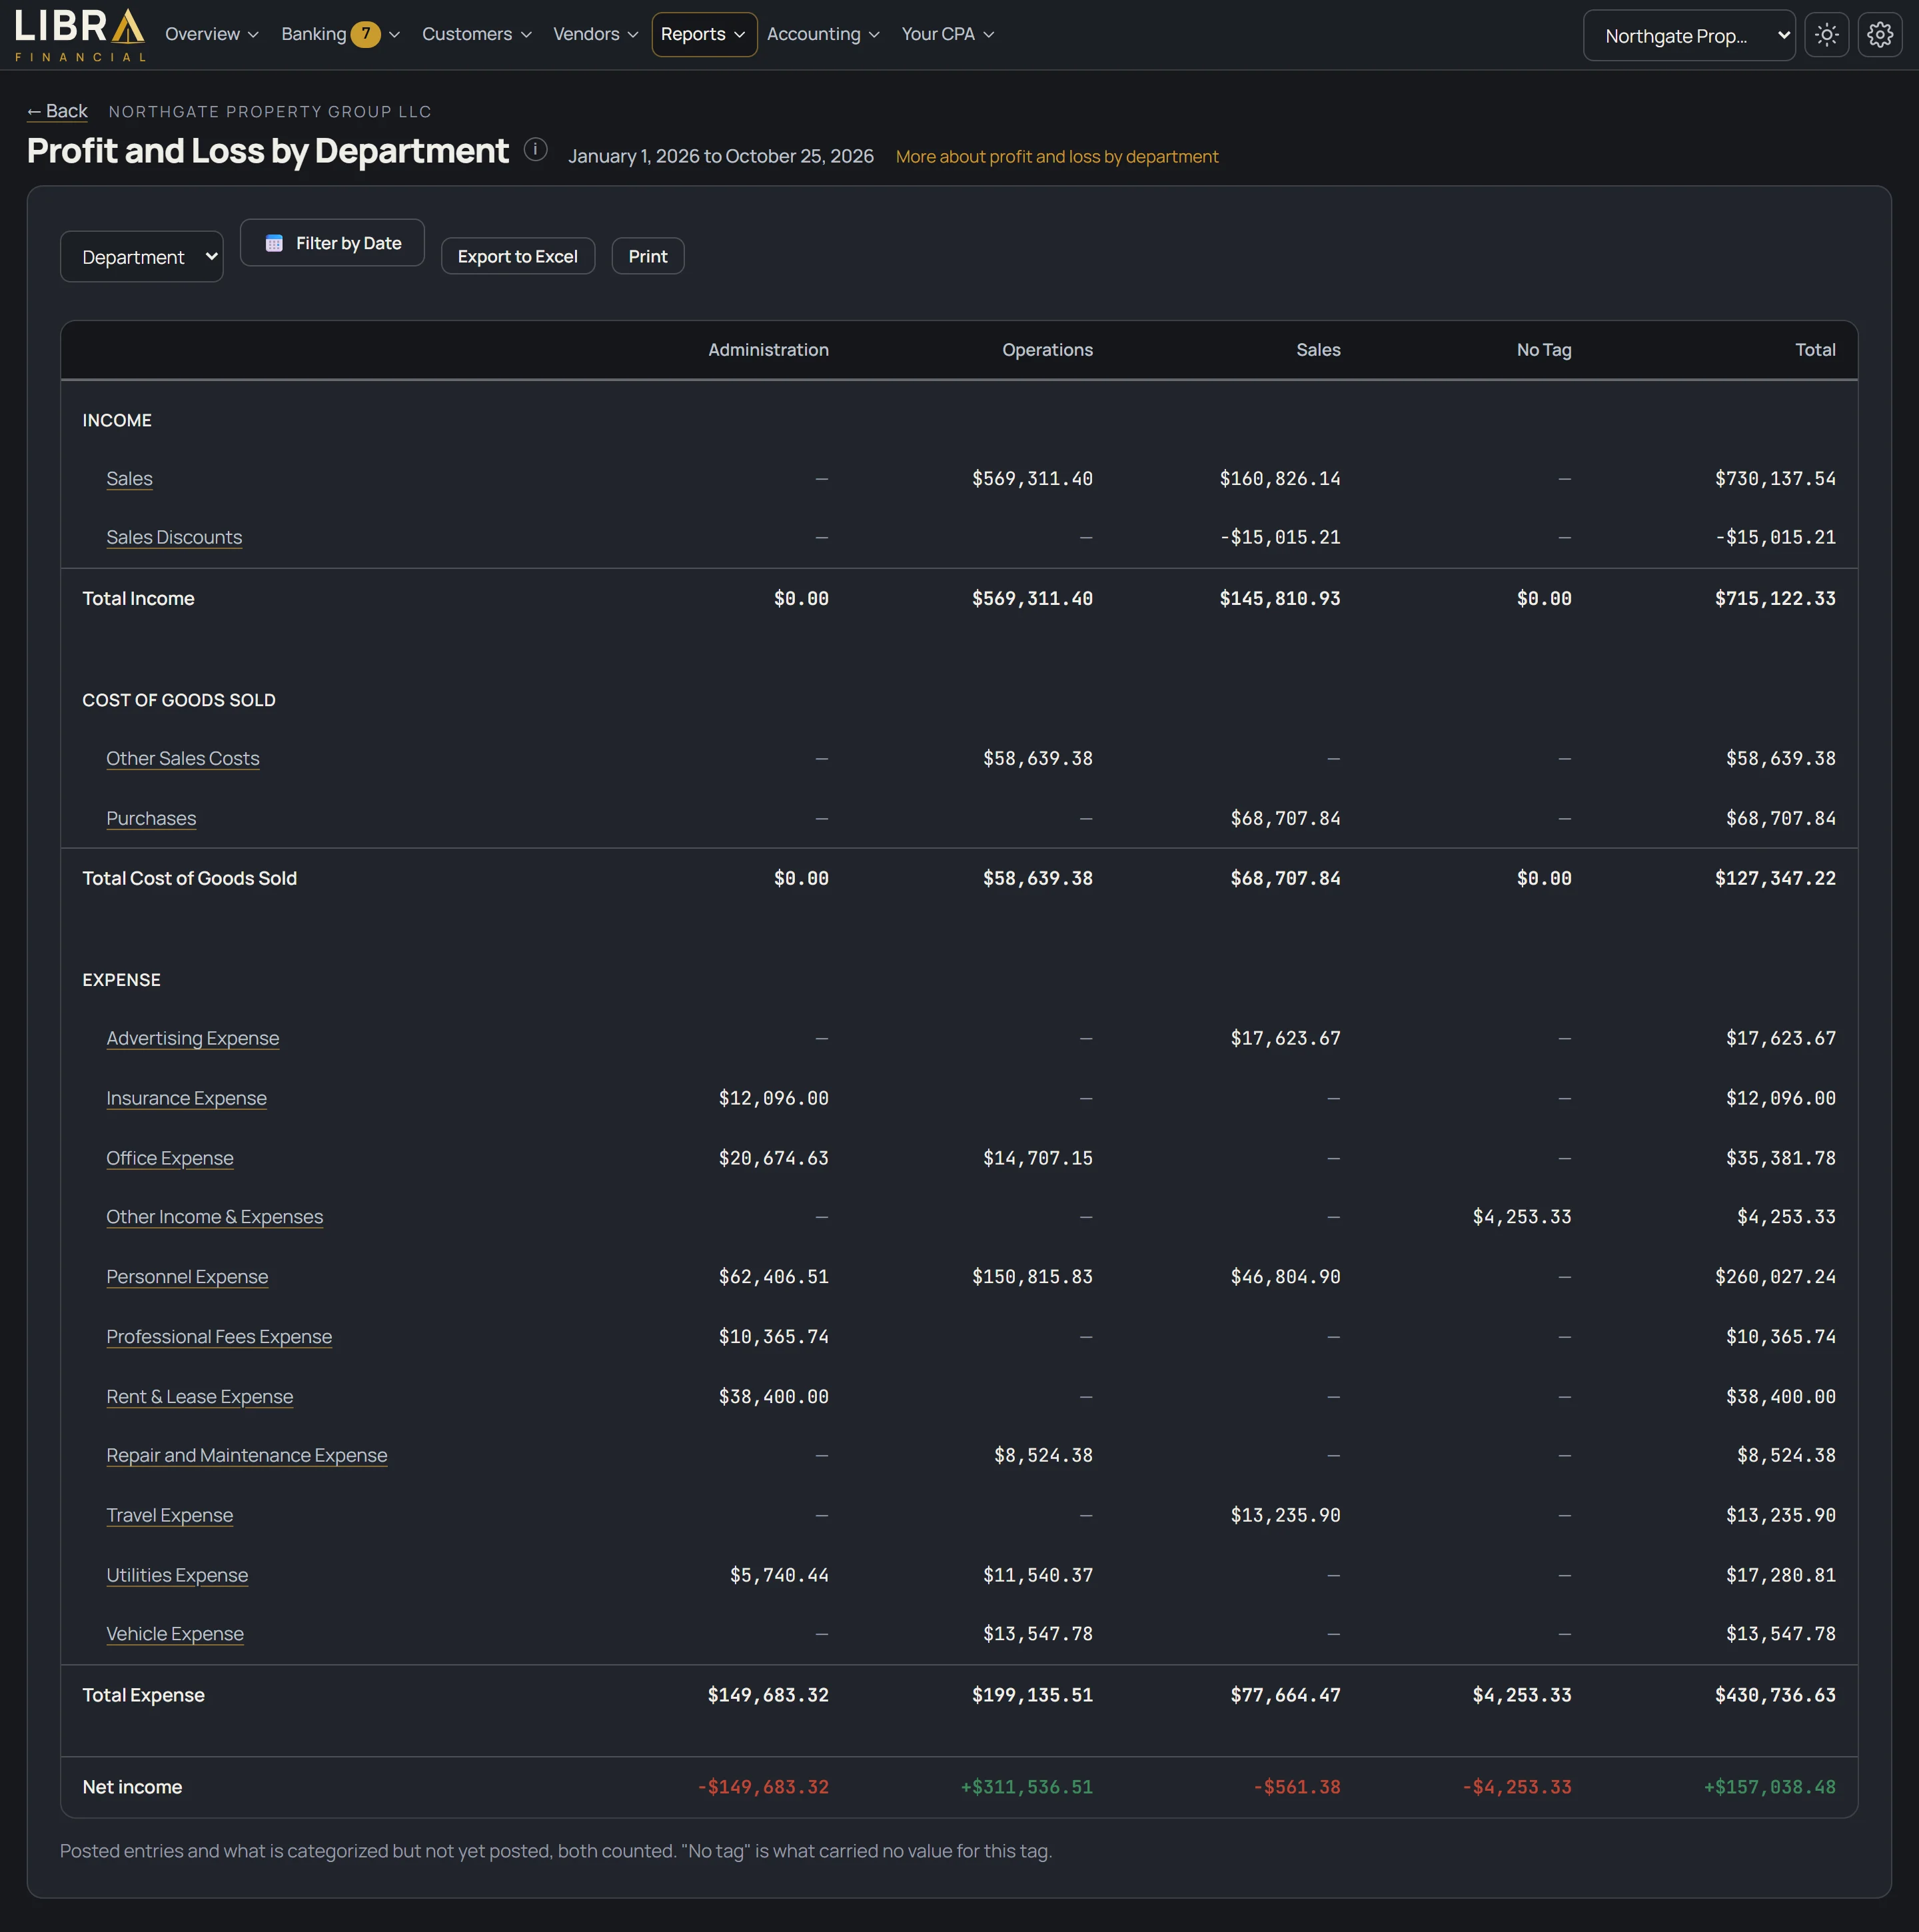The height and width of the screenshot is (1932, 1919).
Task: Go Back using the back link
Action: point(57,111)
